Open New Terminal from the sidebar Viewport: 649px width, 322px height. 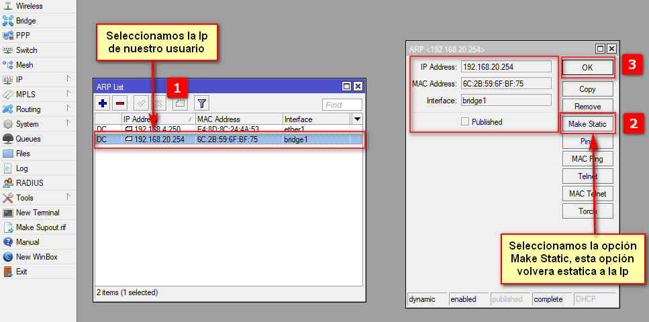pyautogui.click(x=37, y=213)
